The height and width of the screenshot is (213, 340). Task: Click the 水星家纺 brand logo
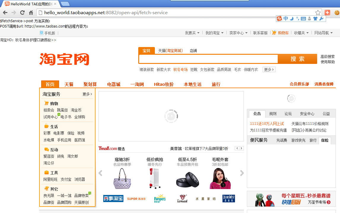point(206,199)
